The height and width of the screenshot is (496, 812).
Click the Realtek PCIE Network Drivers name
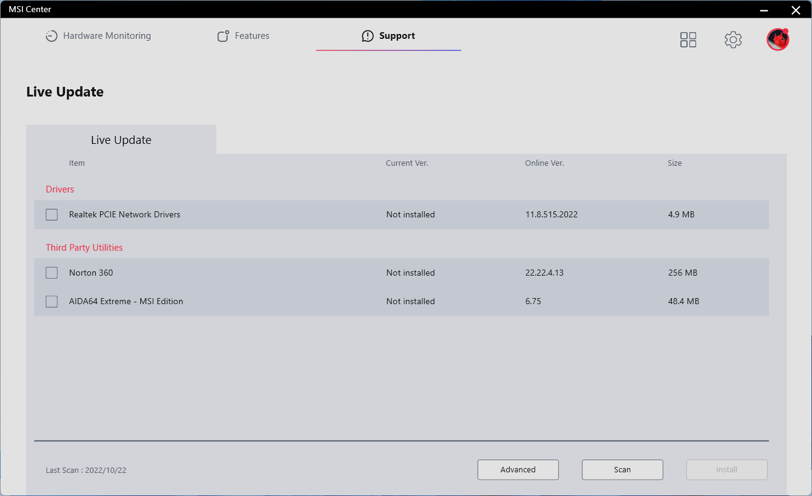tap(124, 214)
